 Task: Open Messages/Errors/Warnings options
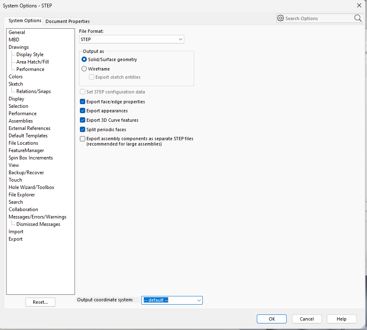tap(37, 217)
